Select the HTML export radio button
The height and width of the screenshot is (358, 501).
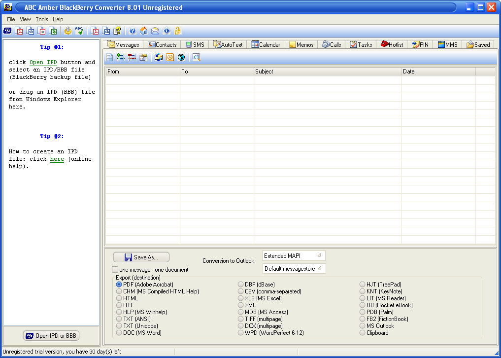coord(119,298)
